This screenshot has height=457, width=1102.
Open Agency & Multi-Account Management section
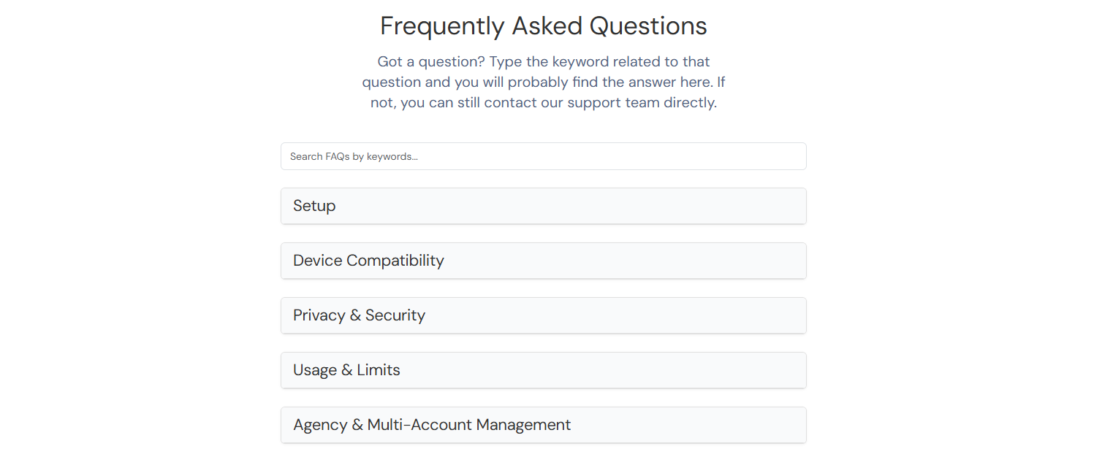click(x=543, y=425)
